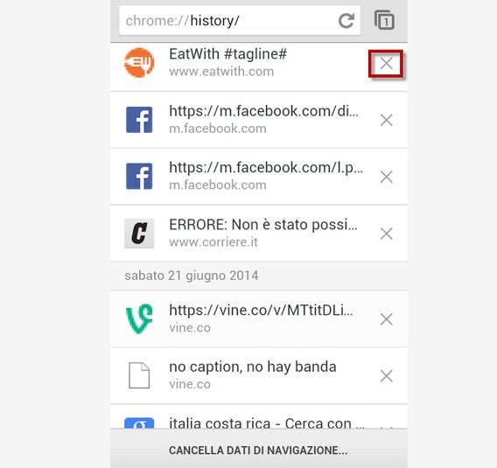The height and width of the screenshot is (468, 497).
Task: Open 'no caption, no hay banda' page
Action: 253,367
